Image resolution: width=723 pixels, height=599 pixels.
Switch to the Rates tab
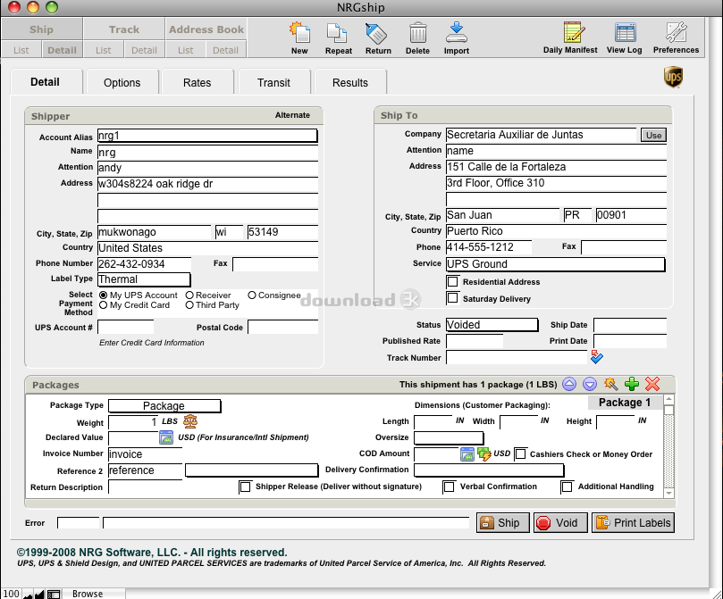(198, 82)
